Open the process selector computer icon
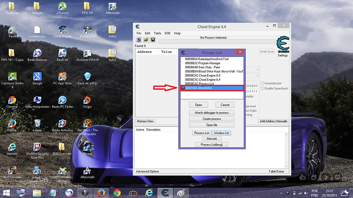Image resolution: width=353 pixels, height=198 pixels. click(x=139, y=40)
